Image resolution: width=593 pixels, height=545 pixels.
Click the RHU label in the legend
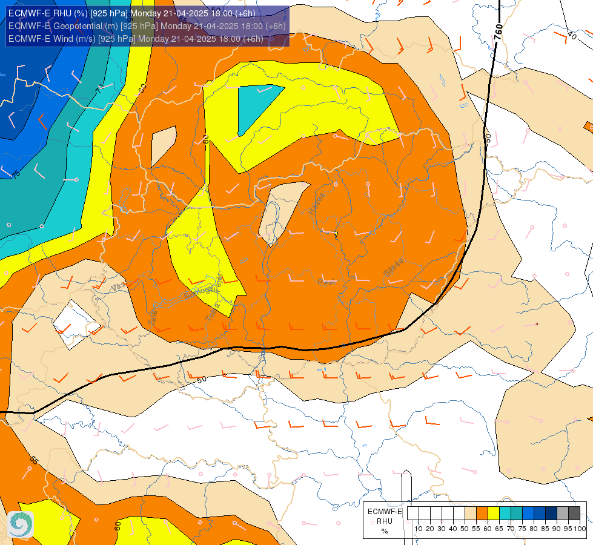[x=385, y=521]
